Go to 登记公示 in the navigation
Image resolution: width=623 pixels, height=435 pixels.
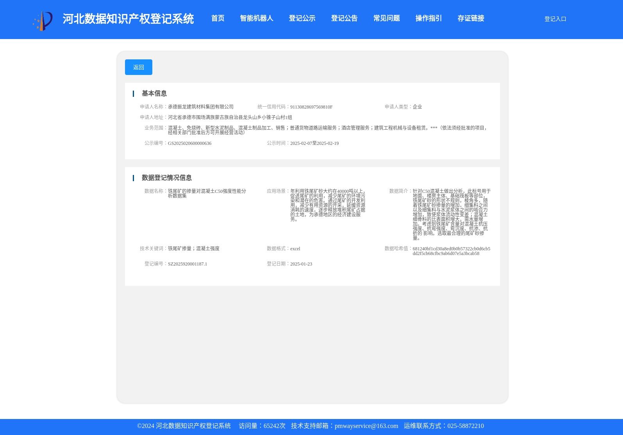(x=302, y=18)
